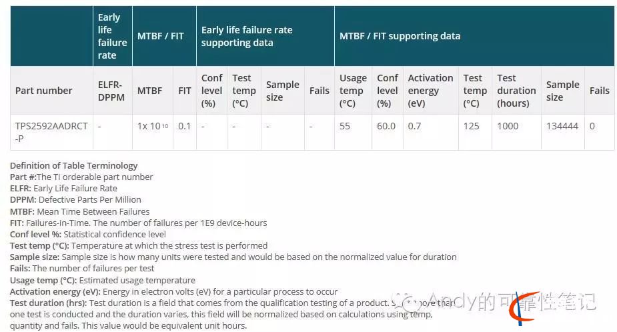This screenshot has height=332, width=617.
Task: Click the "Andy的可靠性笔记" watermark text
Action: (x=511, y=302)
